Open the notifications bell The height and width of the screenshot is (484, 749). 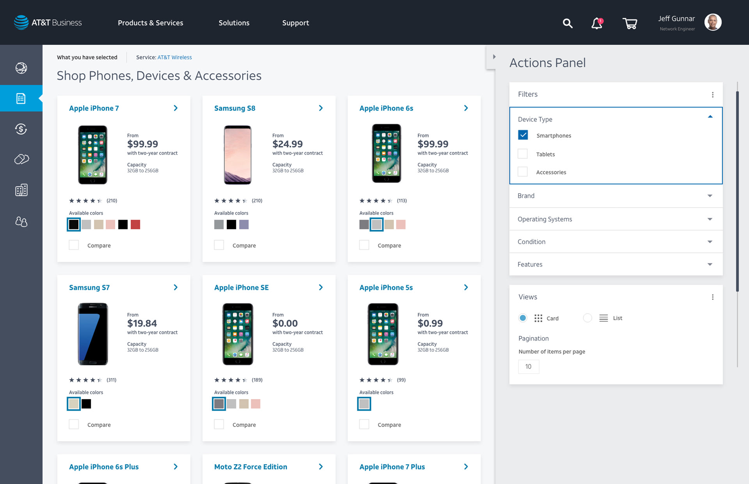coord(597,23)
